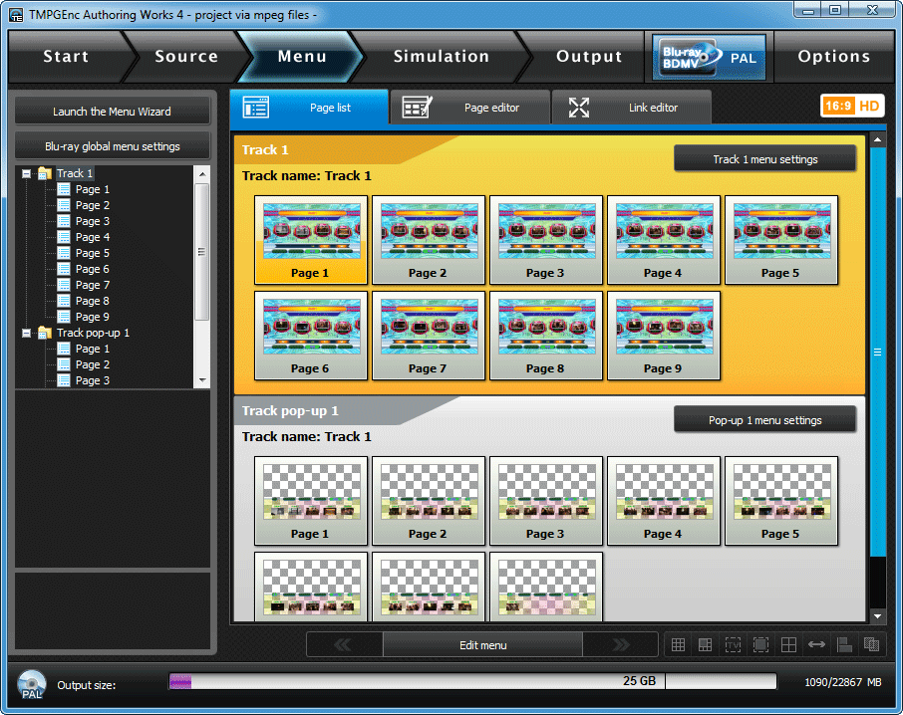Go to next page with right double-arrow
Image resolution: width=903 pixels, height=715 pixels.
click(620, 645)
